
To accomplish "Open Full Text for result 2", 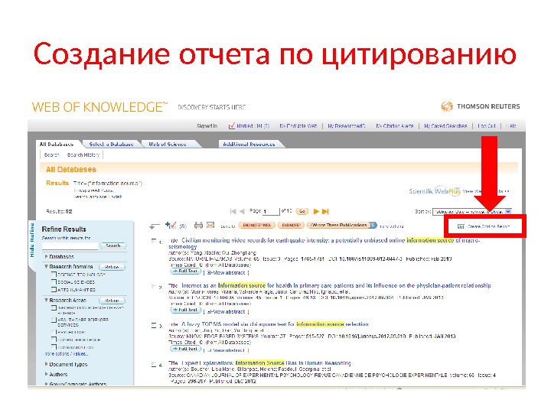I will [x=186, y=310].
